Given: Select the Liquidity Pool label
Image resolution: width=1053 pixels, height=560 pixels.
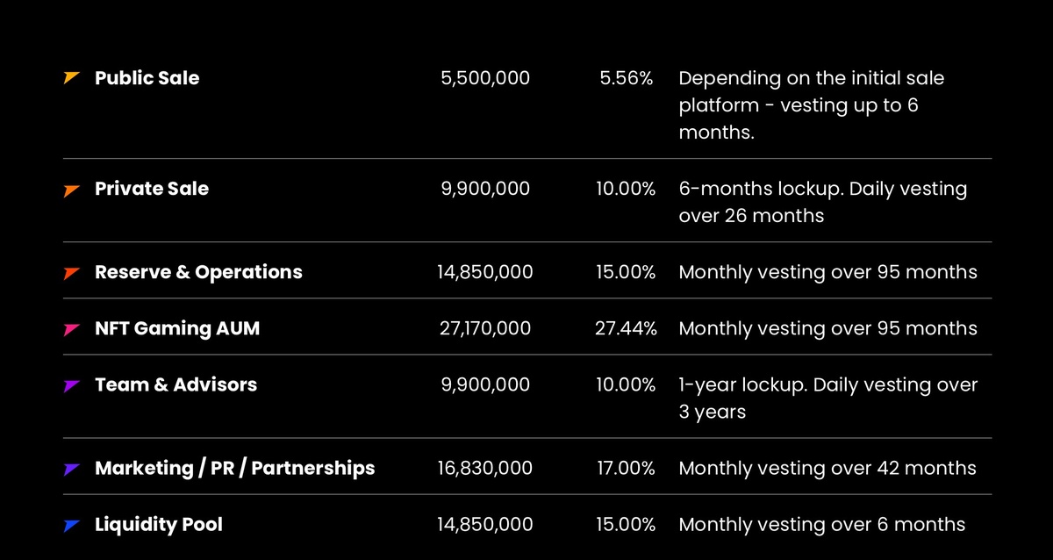Looking at the screenshot, I should 159,525.
